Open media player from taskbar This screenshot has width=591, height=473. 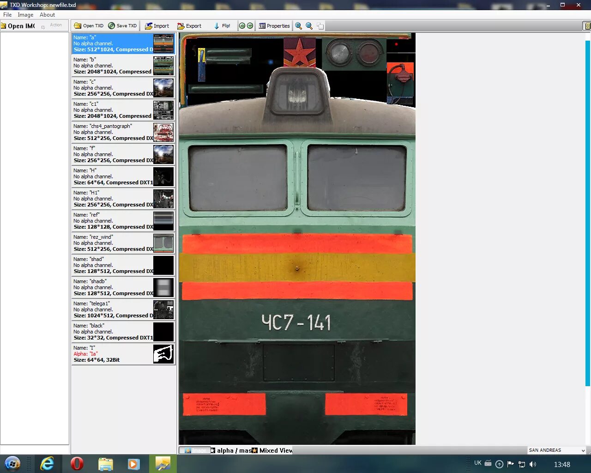134,464
